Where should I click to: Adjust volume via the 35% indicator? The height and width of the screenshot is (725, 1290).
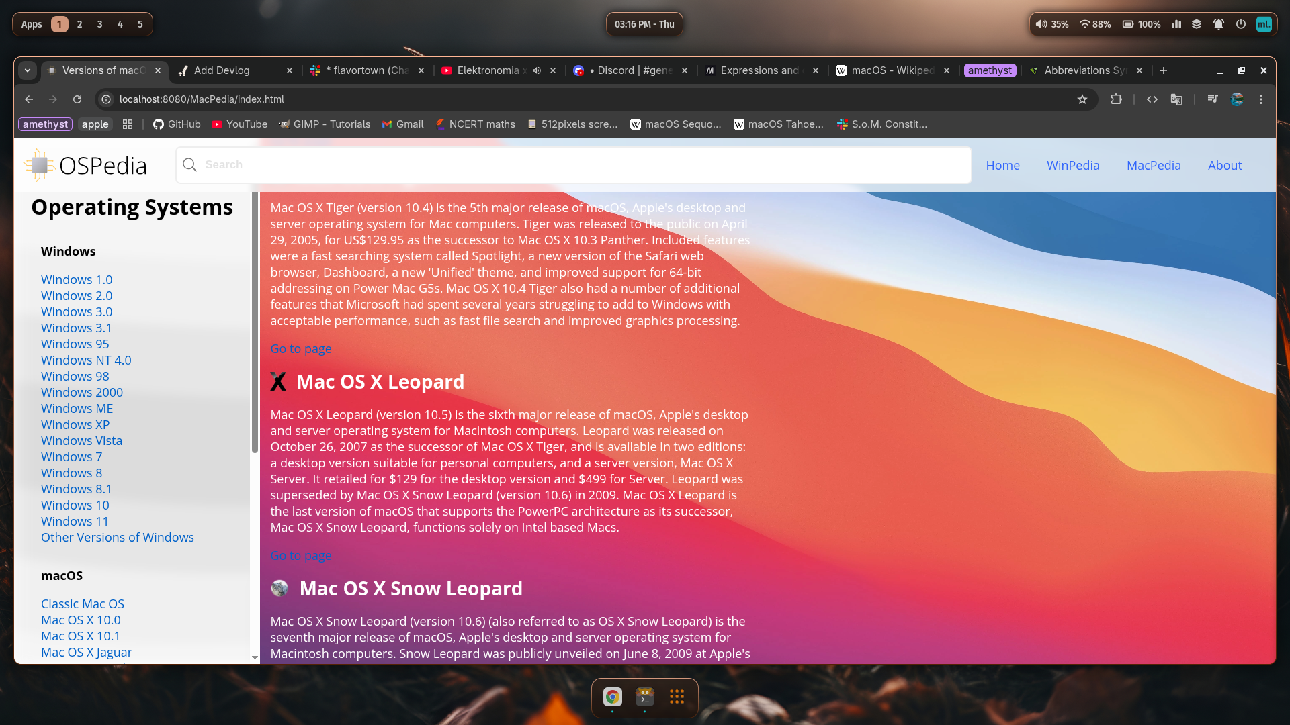(x=1052, y=24)
